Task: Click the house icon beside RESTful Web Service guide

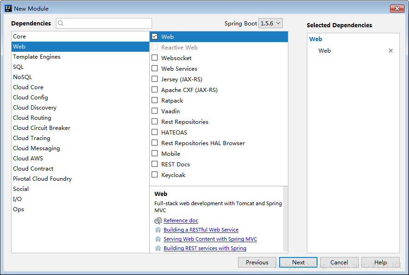Action: (158, 230)
